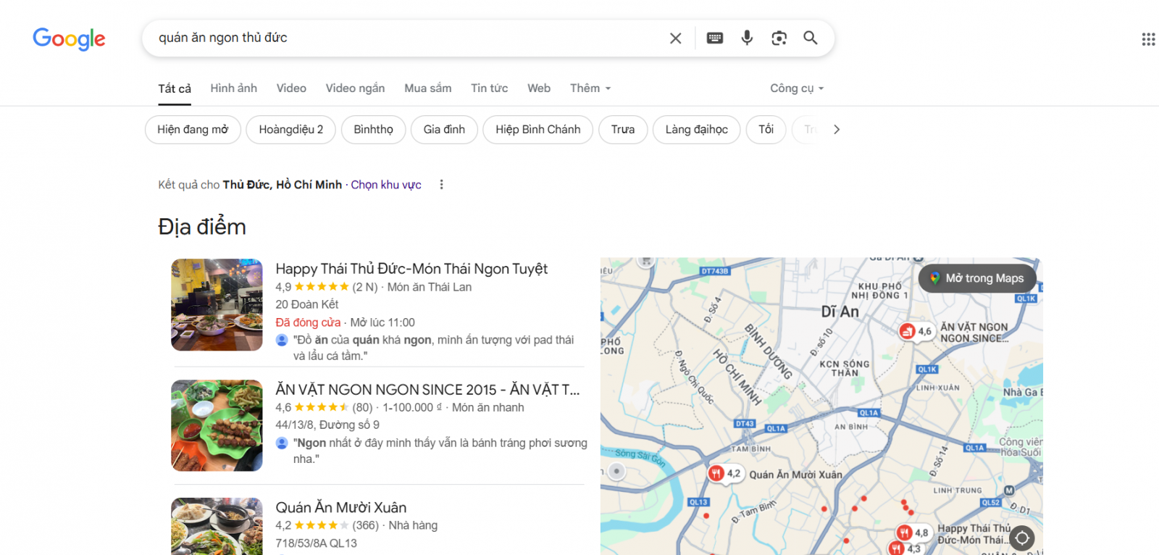Image resolution: width=1159 pixels, height=555 pixels.
Task: Open the Video results tab
Action: pyautogui.click(x=291, y=88)
